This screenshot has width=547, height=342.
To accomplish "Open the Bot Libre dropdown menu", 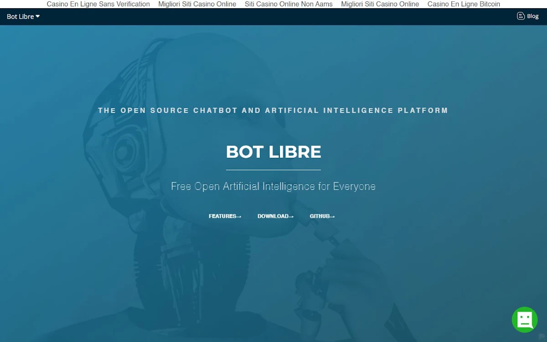I will coord(23,16).
